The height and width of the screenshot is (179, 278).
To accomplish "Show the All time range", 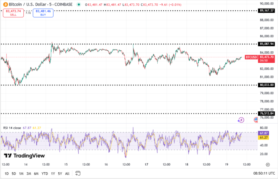I will click(67, 173).
